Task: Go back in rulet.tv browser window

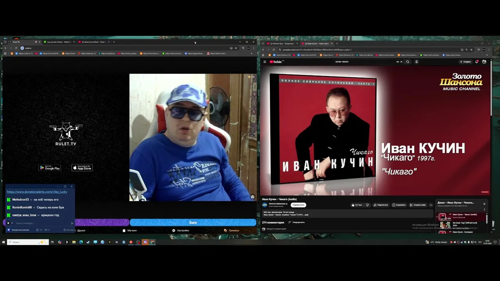Action: [5, 48]
